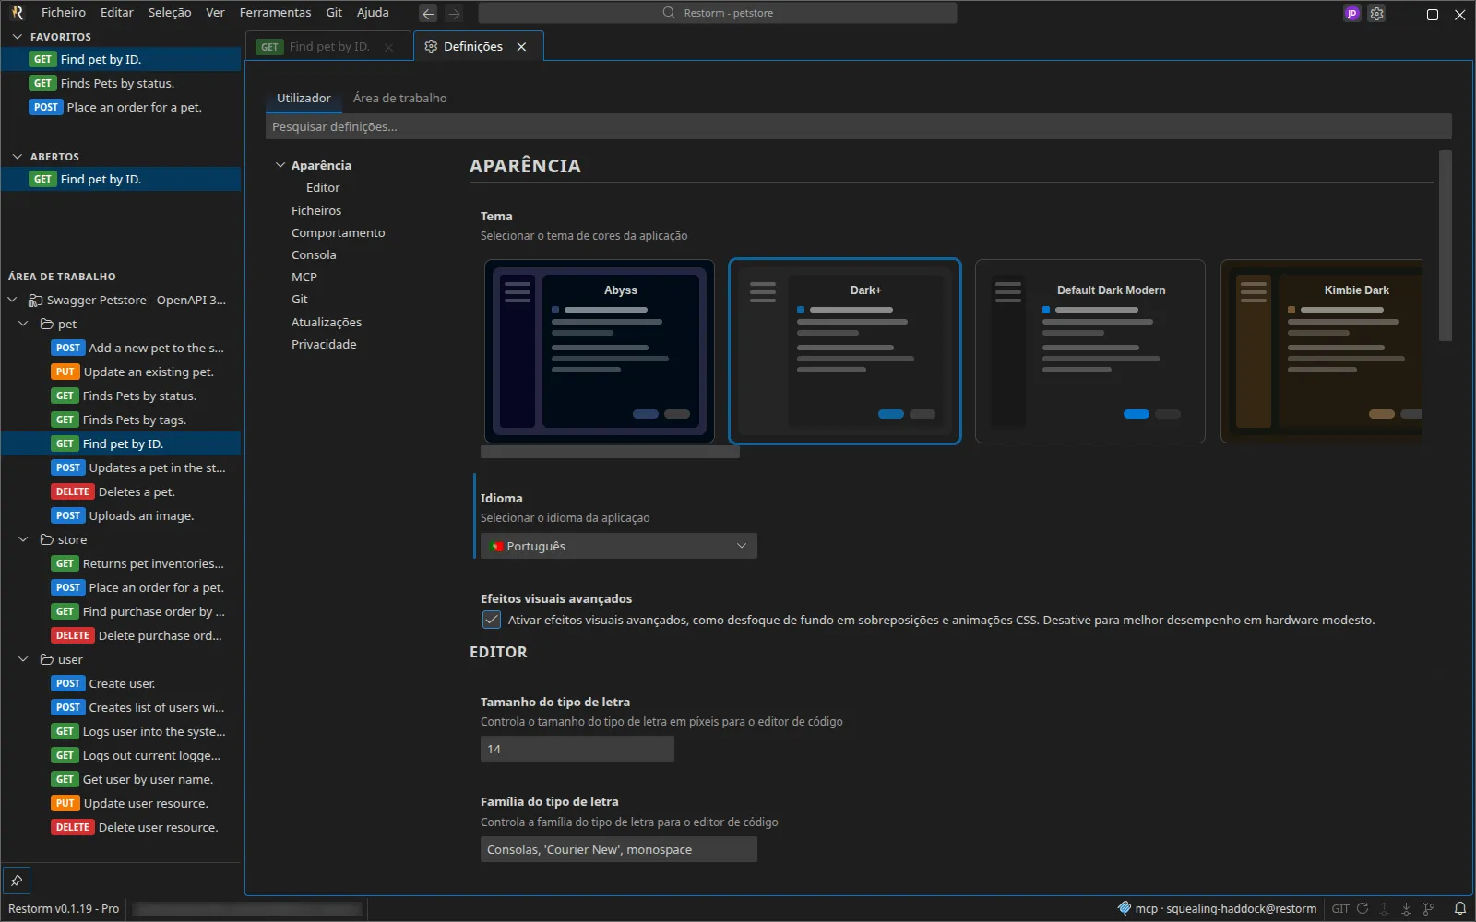Open the Ferramentas menu
1476x922 pixels.
pyautogui.click(x=275, y=13)
